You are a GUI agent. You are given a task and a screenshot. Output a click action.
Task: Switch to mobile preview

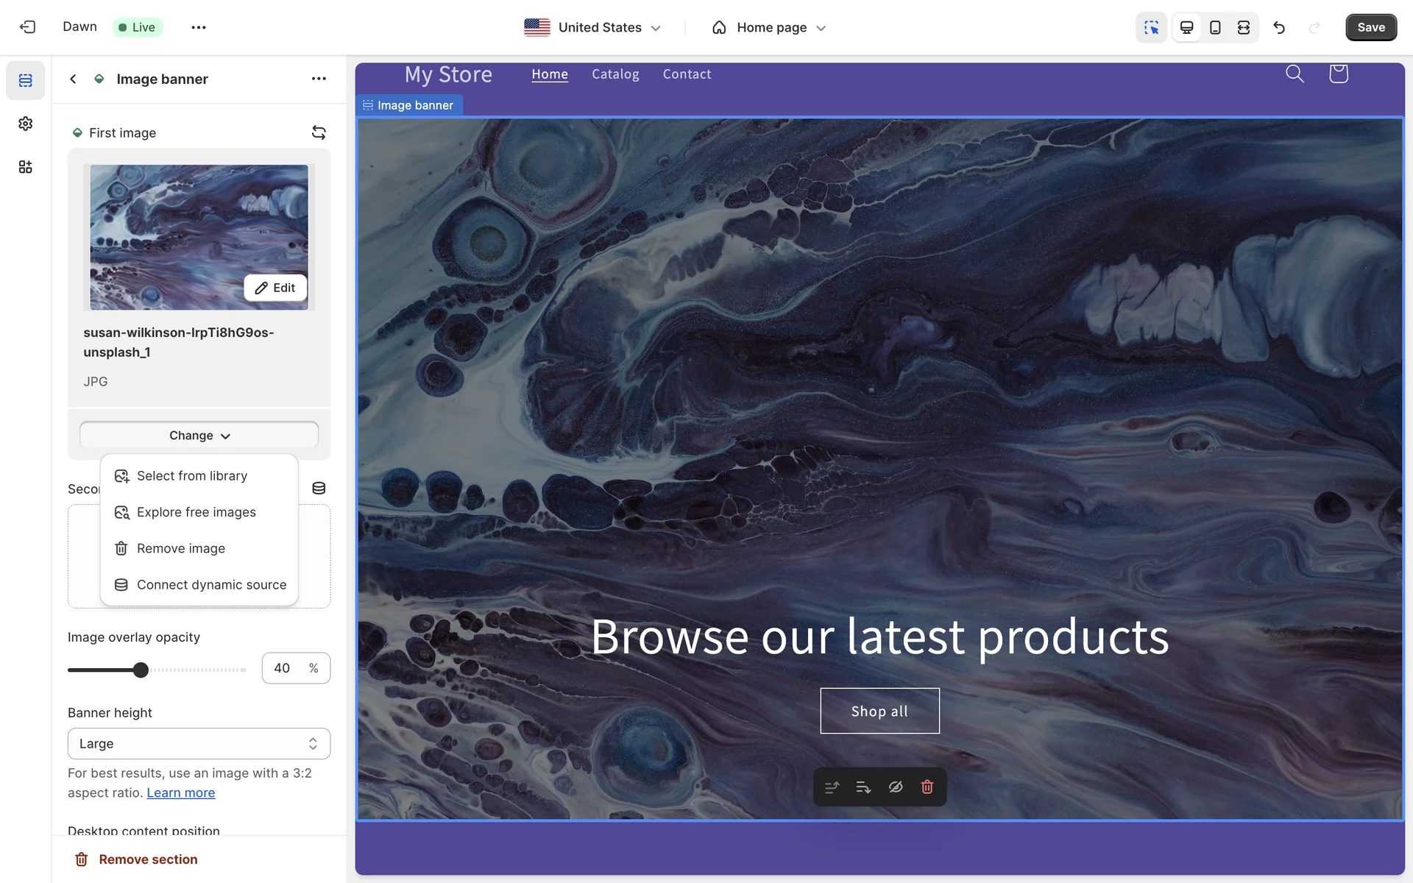(x=1215, y=27)
